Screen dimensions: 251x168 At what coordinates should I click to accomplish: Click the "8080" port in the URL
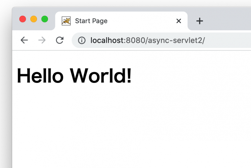135,40
